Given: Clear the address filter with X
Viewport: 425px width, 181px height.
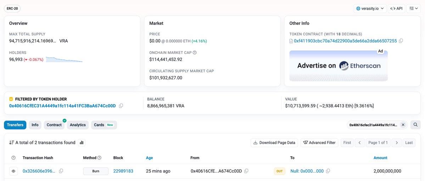Looking at the screenshot, I should point(403,125).
